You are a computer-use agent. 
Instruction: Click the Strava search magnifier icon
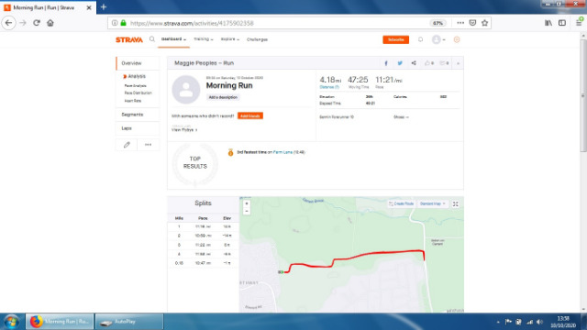pos(152,38)
